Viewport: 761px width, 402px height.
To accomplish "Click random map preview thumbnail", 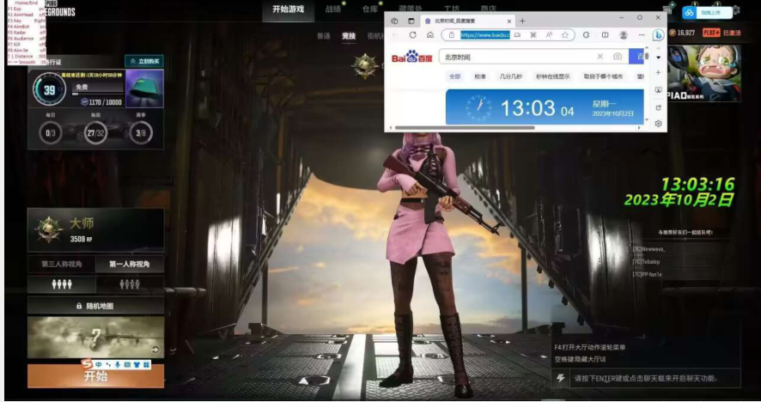I will coord(95,338).
